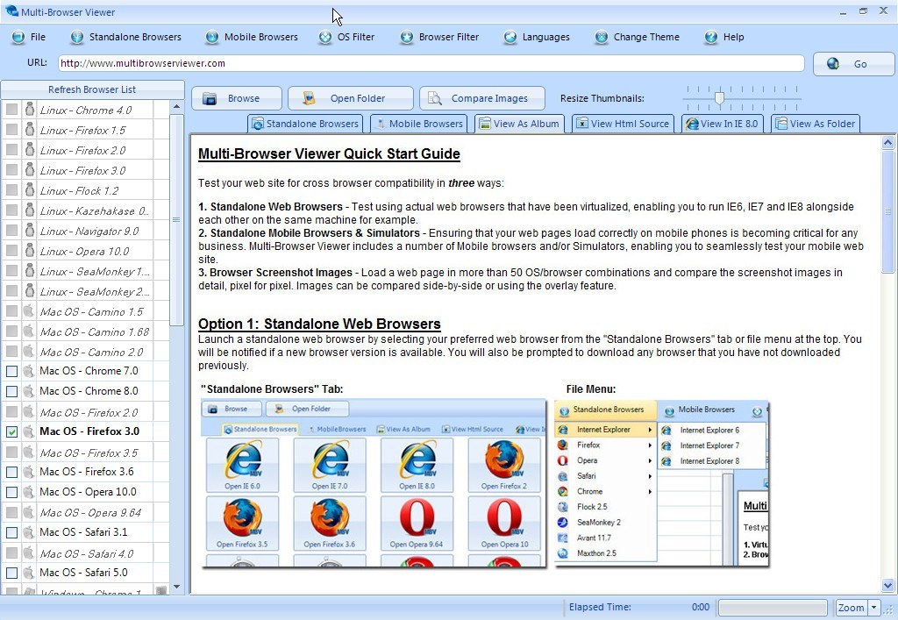This screenshot has height=620, width=898.
Task: Click Refresh Browser List
Action: [x=92, y=89]
